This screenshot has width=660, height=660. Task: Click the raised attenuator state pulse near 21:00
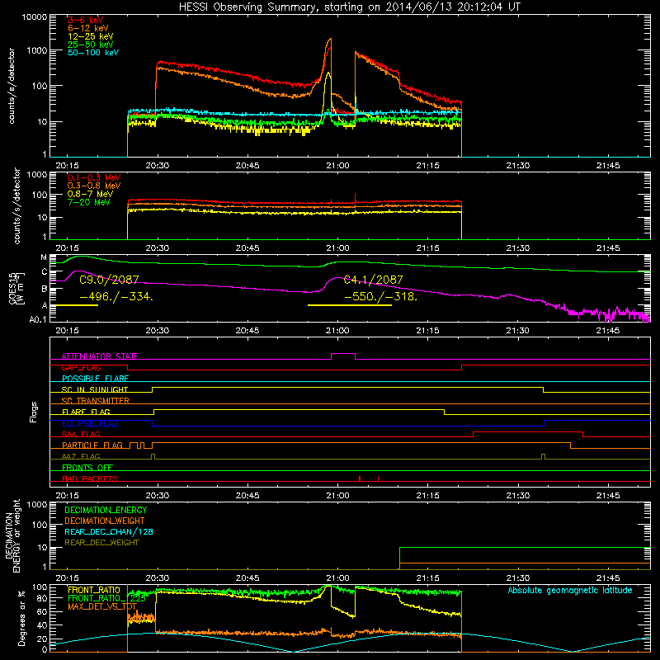coord(343,354)
